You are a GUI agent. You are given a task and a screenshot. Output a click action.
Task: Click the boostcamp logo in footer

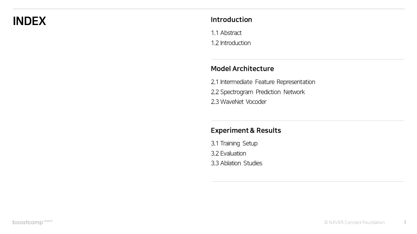tap(28, 223)
